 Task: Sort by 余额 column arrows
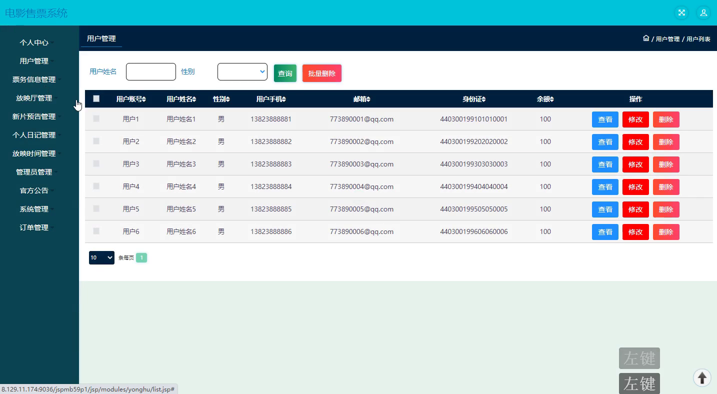[x=552, y=99]
